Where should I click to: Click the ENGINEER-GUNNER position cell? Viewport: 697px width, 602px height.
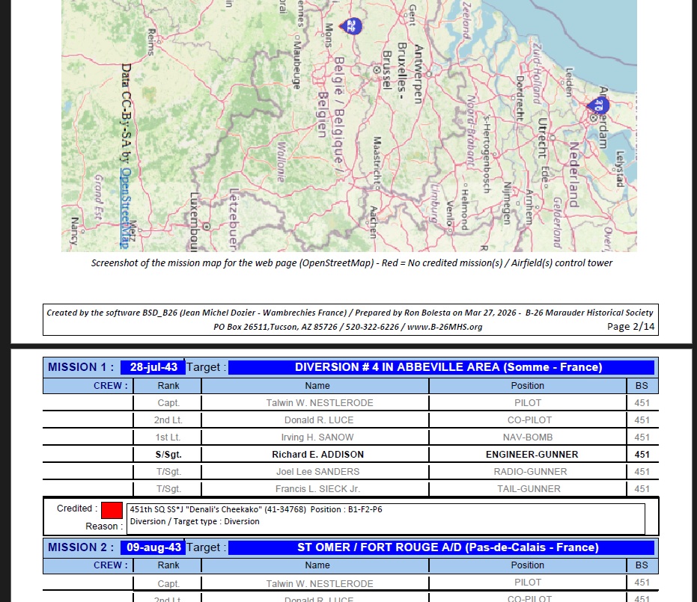click(x=527, y=454)
